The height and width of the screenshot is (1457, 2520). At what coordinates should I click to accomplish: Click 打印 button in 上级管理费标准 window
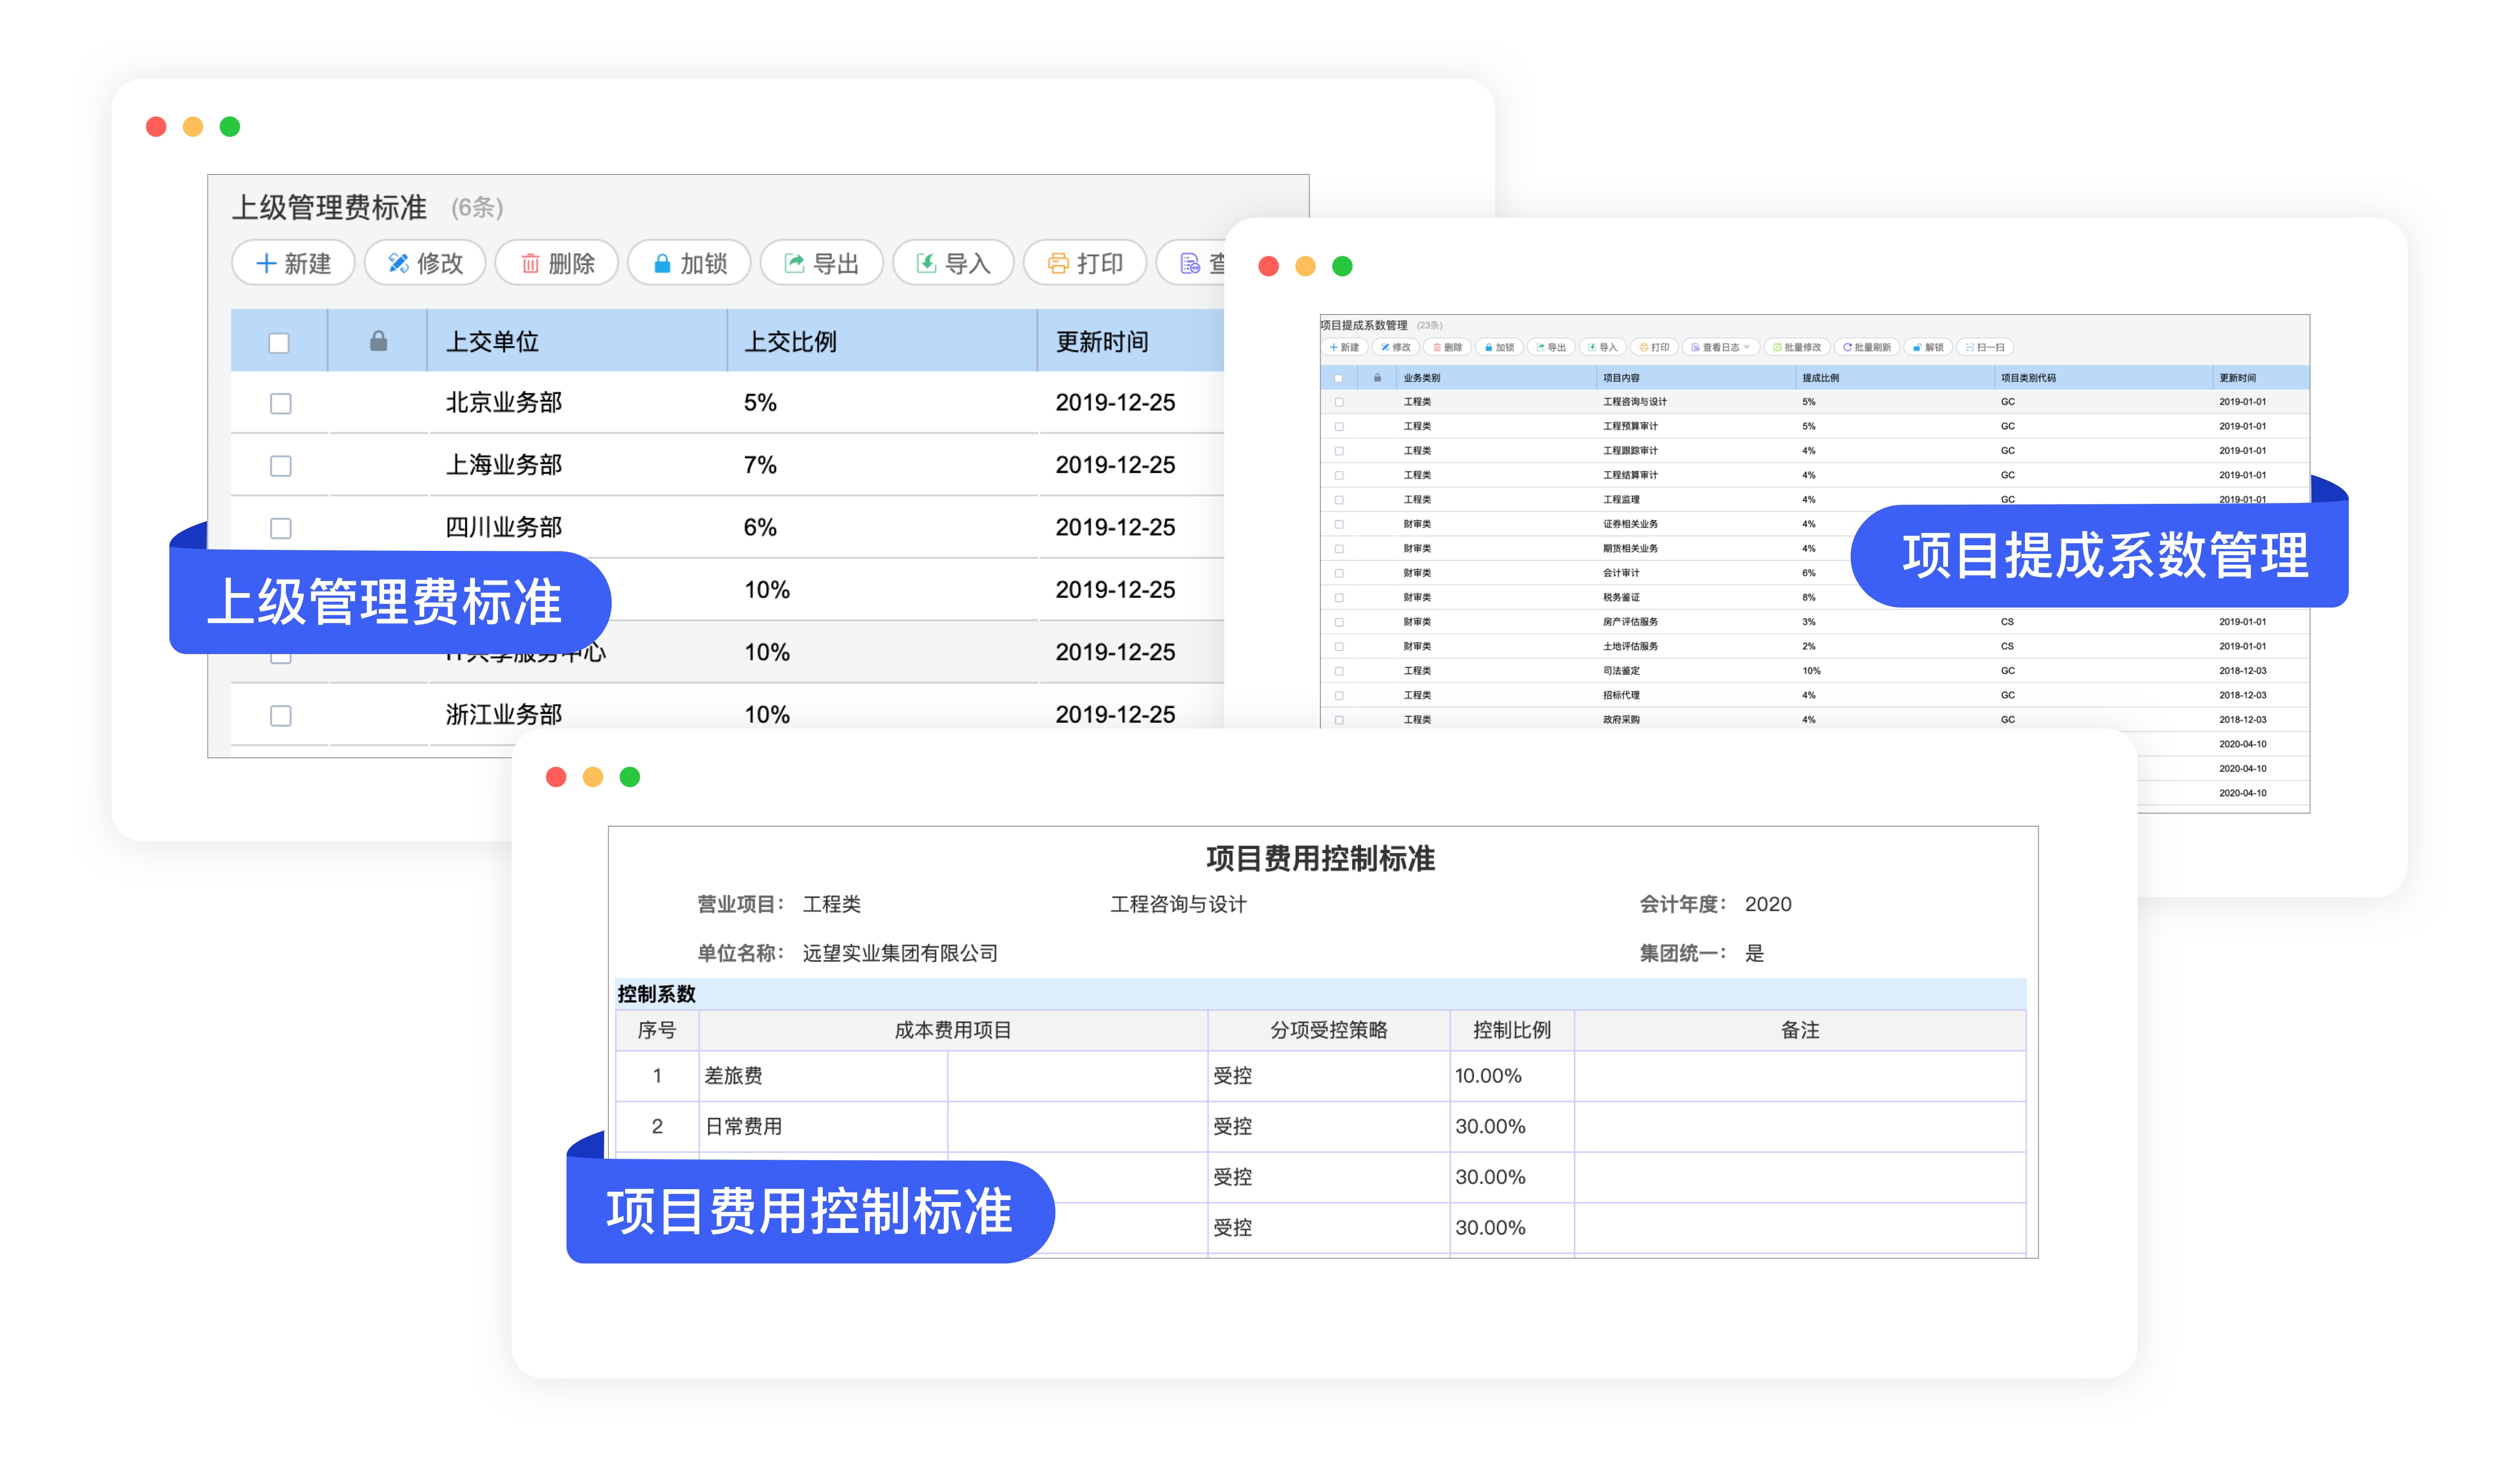(x=1085, y=263)
